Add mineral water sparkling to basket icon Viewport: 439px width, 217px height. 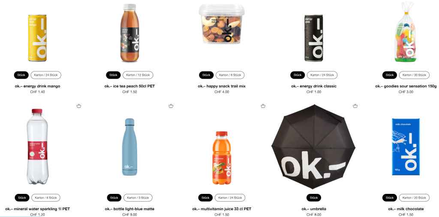(79, 106)
